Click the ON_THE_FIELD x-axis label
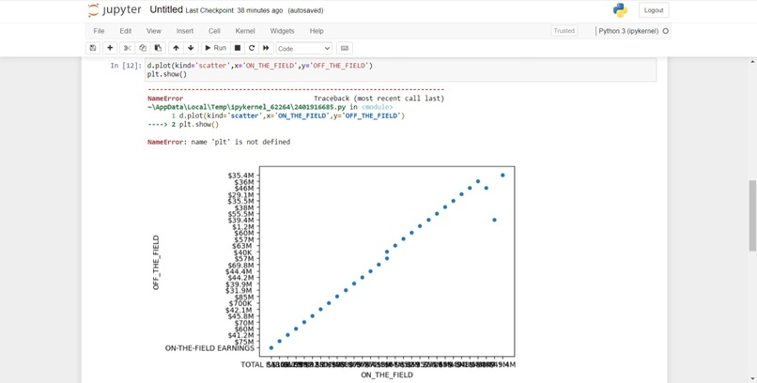The width and height of the screenshot is (757, 383). click(x=387, y=375)
